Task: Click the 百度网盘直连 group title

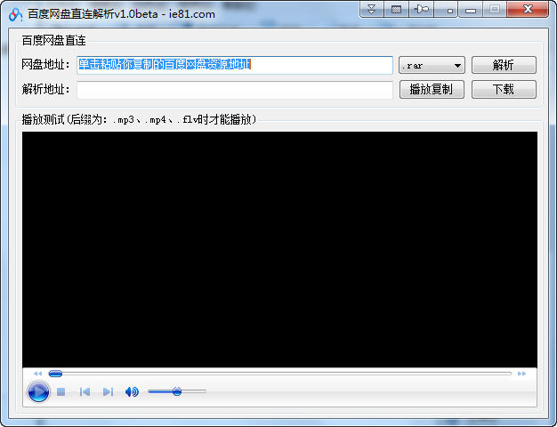Action: coord(53,41)
